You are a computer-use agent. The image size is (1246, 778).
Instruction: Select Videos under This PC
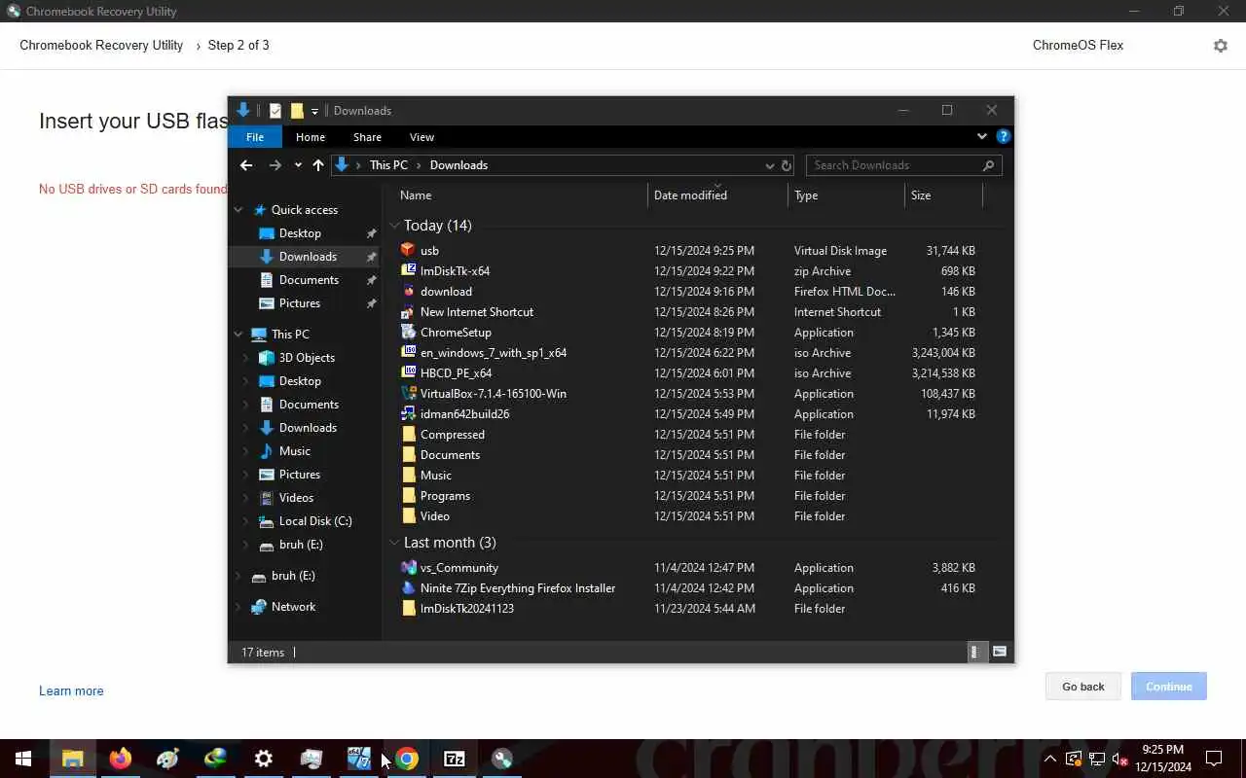tap(305, 498)
